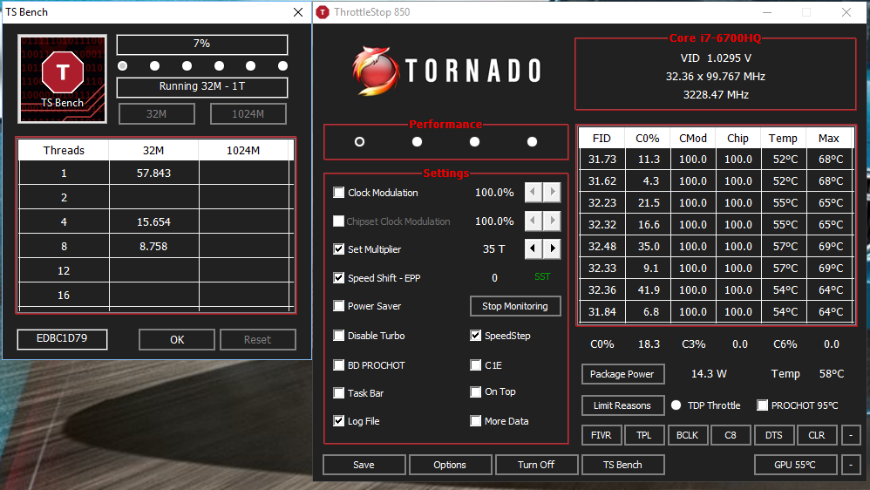
Task: Click the DTS button
Action: tap(773, 435)
